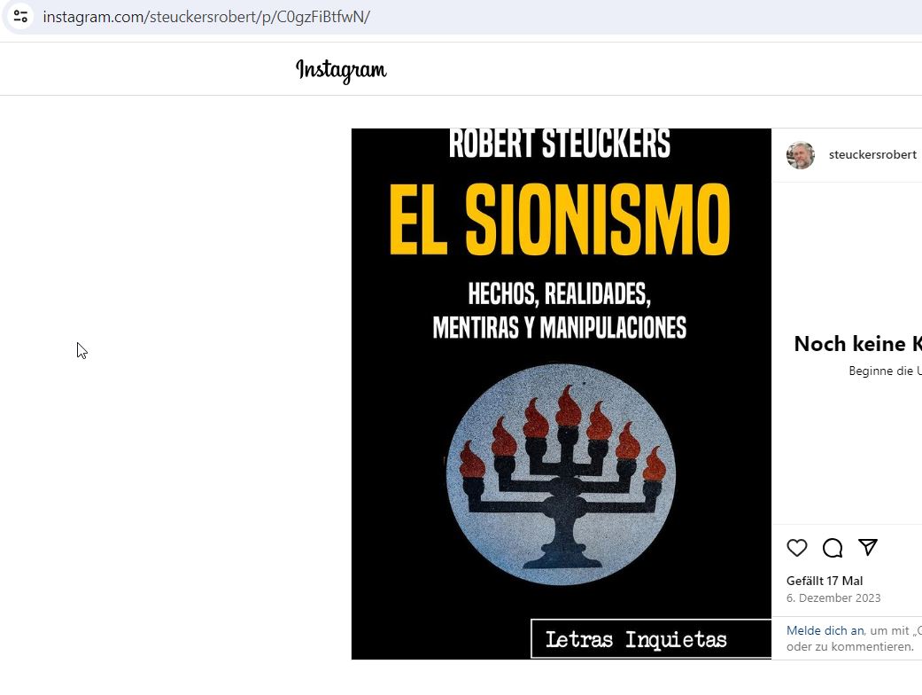Screen dimensions: 922x695
Task: Click the "ROBERT STEUCKERS" author text on cover
Action: pos(559,144)
